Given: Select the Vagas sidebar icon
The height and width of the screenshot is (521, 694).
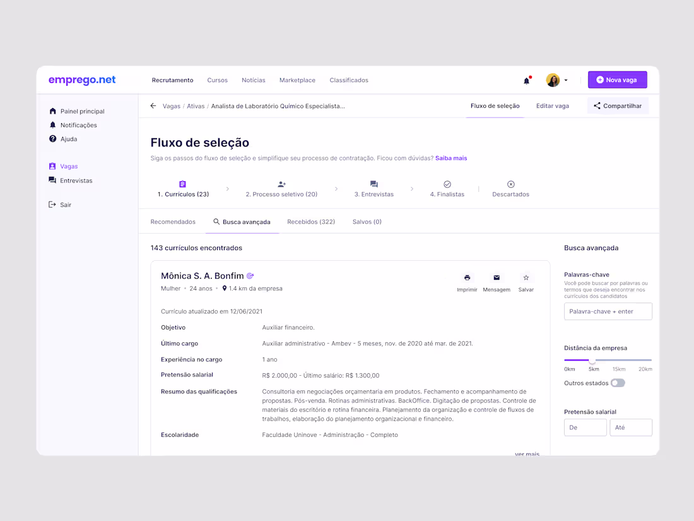Looking at the screenshot, I should coord(52,165).
